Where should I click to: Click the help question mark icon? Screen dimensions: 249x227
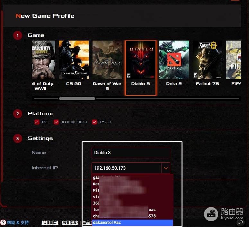3,222
